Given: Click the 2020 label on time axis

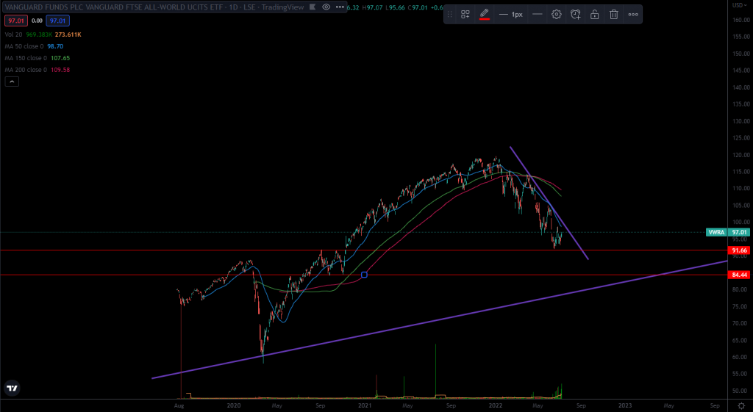Looking at the screenshot, I should pos(233,406).
